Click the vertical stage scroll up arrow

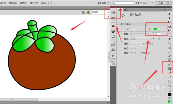(x=108, y=17)
